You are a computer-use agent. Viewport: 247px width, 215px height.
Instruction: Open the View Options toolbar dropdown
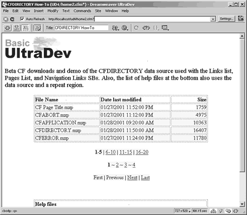tap(165, 28)
